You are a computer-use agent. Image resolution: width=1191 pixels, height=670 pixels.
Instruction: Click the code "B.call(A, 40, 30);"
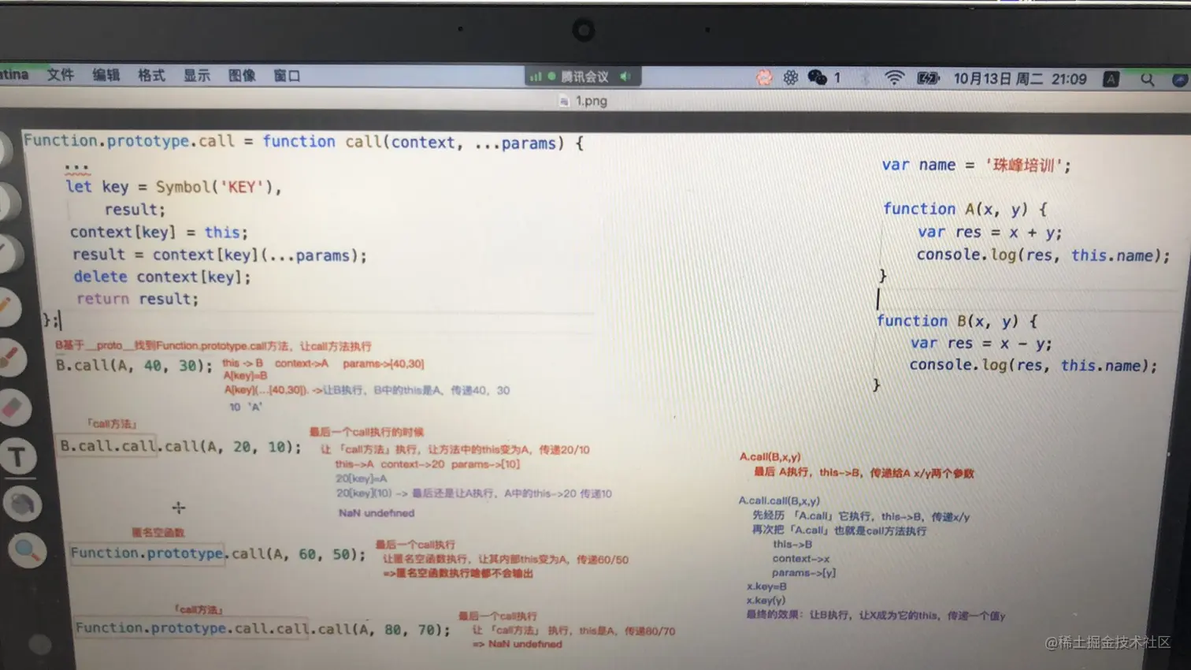134,365
